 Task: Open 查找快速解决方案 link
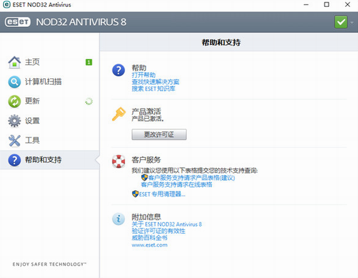tap(156, 82)
